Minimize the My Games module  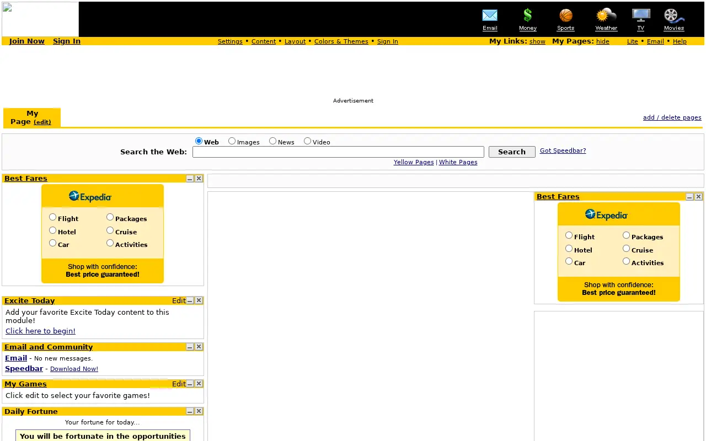click(190, 384)
